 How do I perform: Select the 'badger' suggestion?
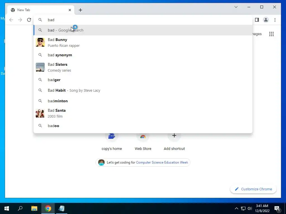[x=143, y=80]
